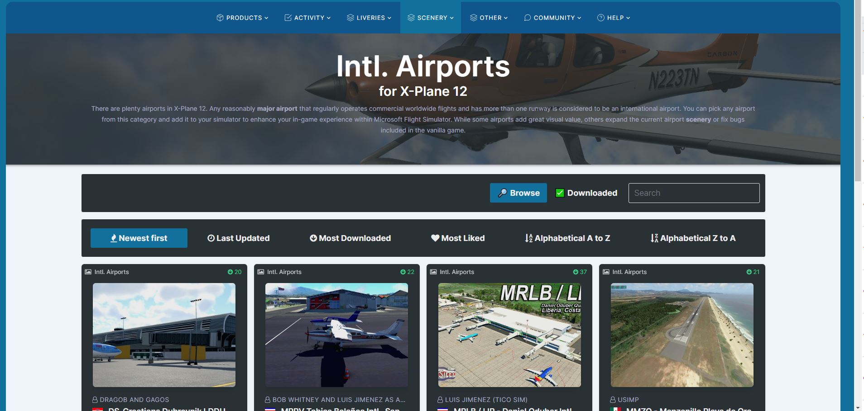Click the image icon on the BOB WHITNEY card
Screen dimensions: 864x411
261,272
